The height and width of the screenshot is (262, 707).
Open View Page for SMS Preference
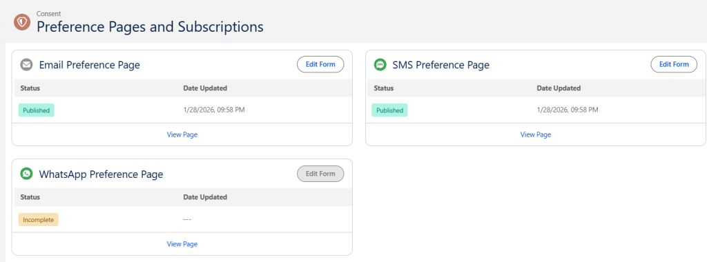[536, 134]
